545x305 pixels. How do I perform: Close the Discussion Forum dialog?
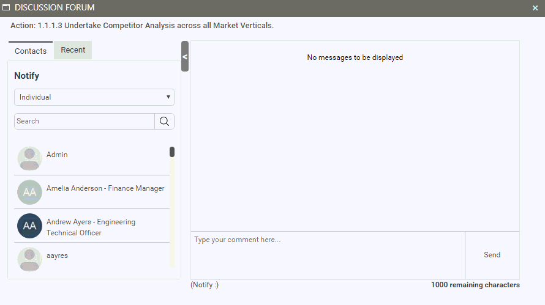tap(535, 7)
